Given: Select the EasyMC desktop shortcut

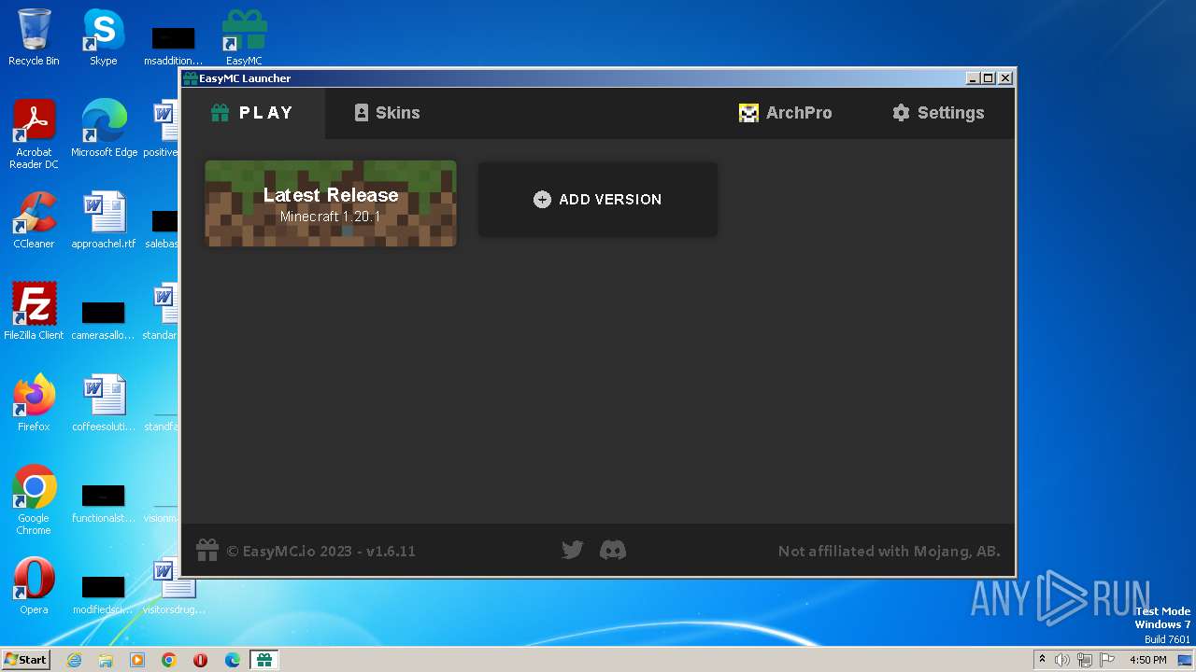Looking at the screenshot, I should [x=244, y=38].
